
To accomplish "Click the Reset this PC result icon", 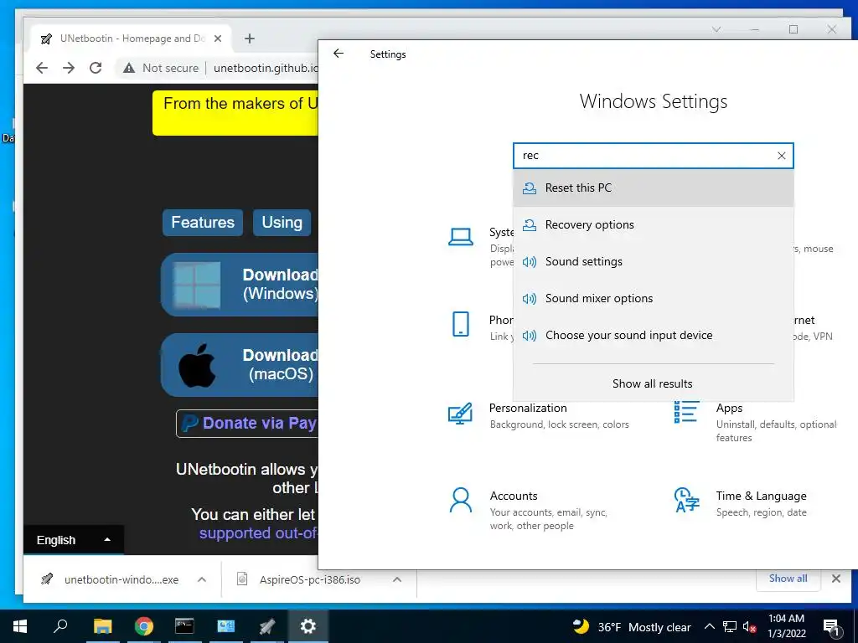I will click(x=530, y=188).
